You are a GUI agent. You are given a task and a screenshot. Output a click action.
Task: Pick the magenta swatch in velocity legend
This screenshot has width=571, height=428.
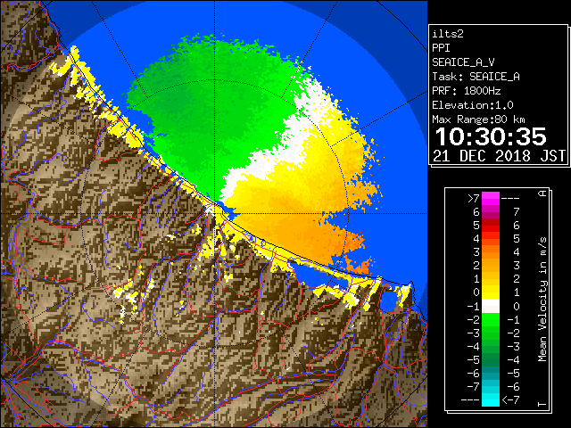click(x=491, y=198)
